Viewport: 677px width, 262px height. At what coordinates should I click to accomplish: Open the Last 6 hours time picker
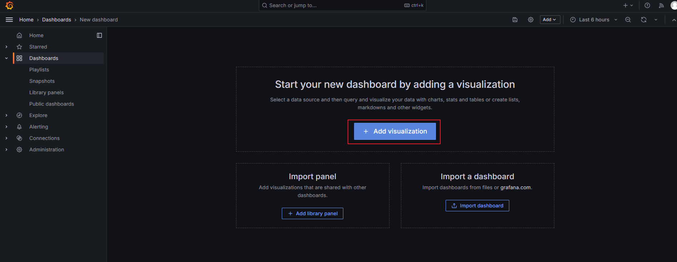pos(594,20)
